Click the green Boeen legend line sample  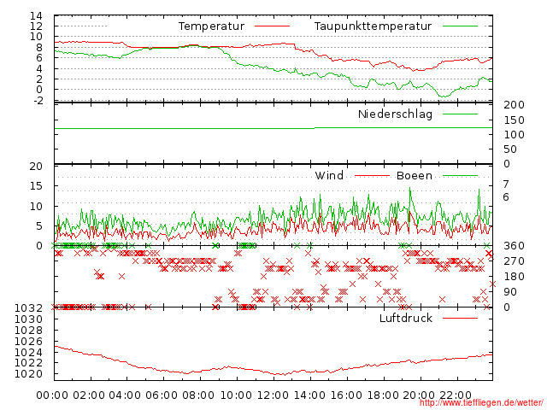(x=460, y=176)
